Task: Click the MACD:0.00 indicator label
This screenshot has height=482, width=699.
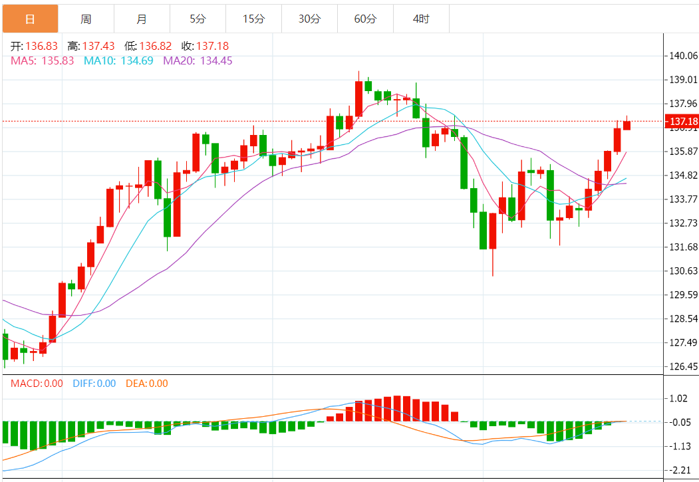Action: (37, 384)
